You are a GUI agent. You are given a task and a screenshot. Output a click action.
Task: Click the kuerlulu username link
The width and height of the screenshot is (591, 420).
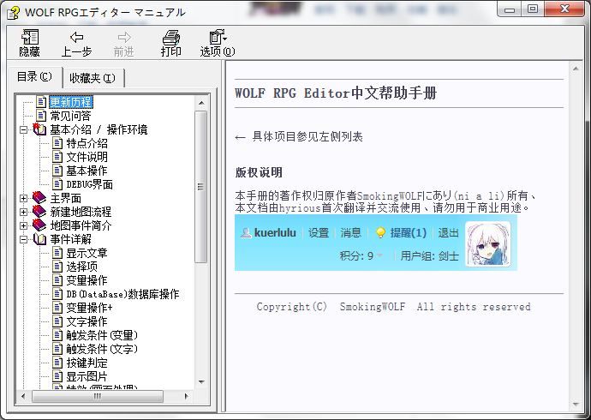point(275,232)
